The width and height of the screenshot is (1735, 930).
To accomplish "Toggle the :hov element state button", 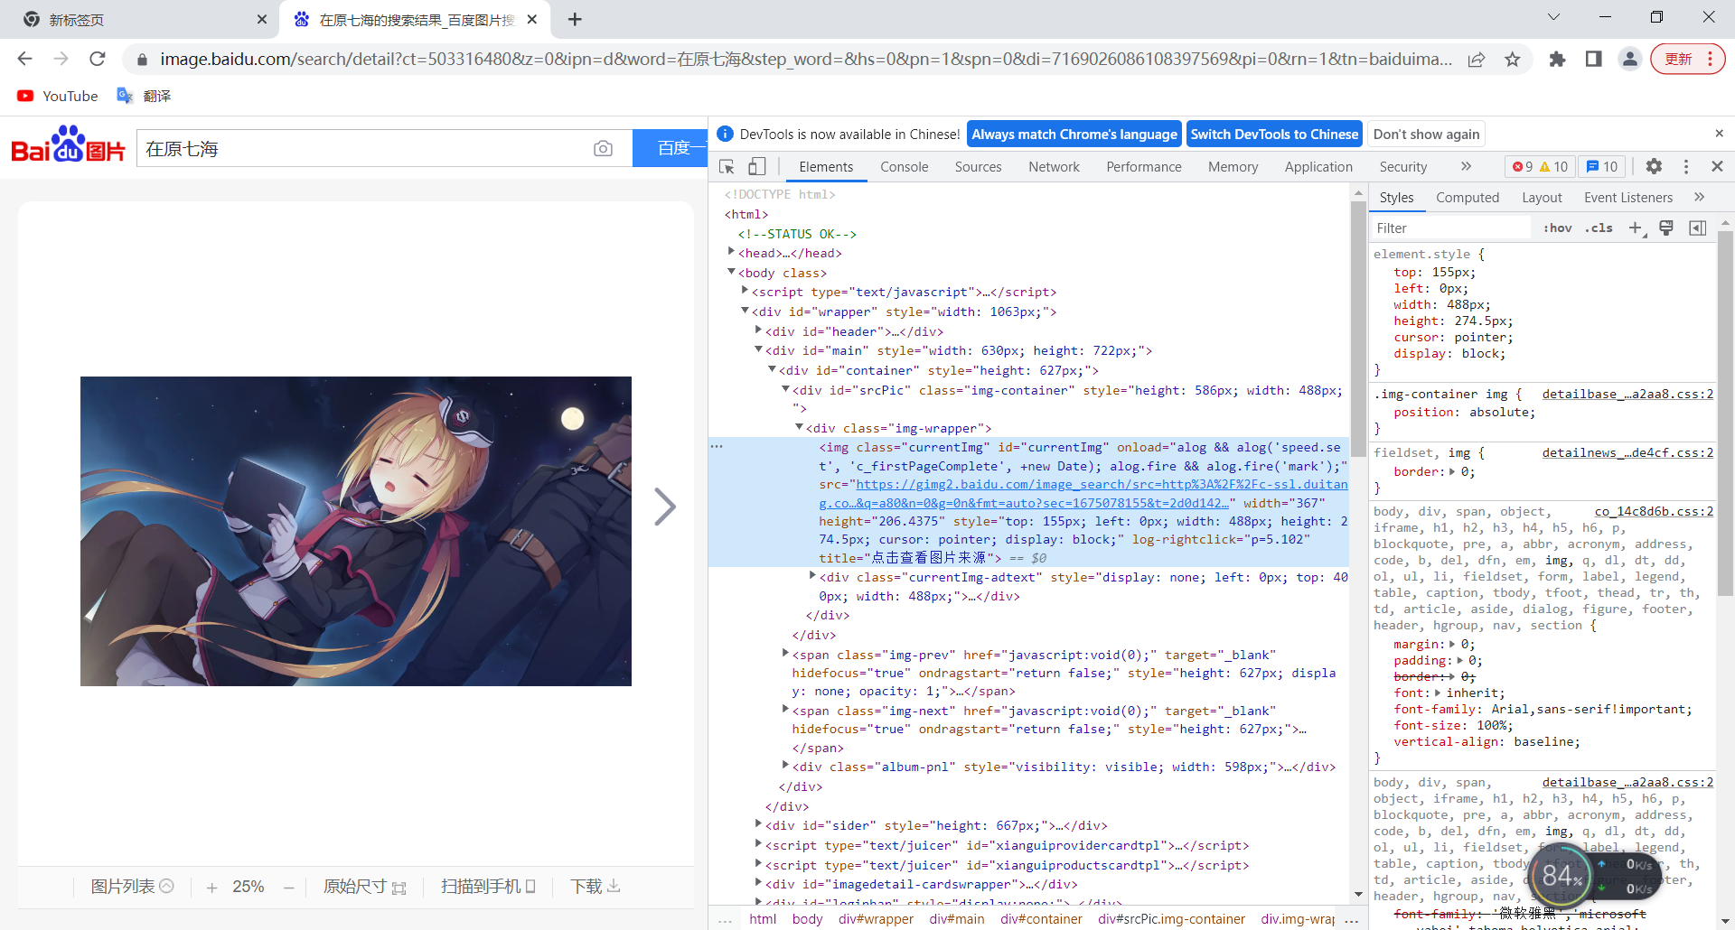I will coord(1557,228).
